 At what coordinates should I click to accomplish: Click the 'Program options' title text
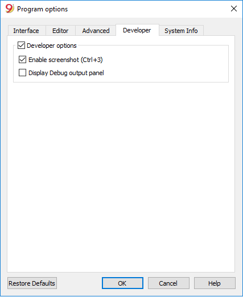(x=42, y=9)
